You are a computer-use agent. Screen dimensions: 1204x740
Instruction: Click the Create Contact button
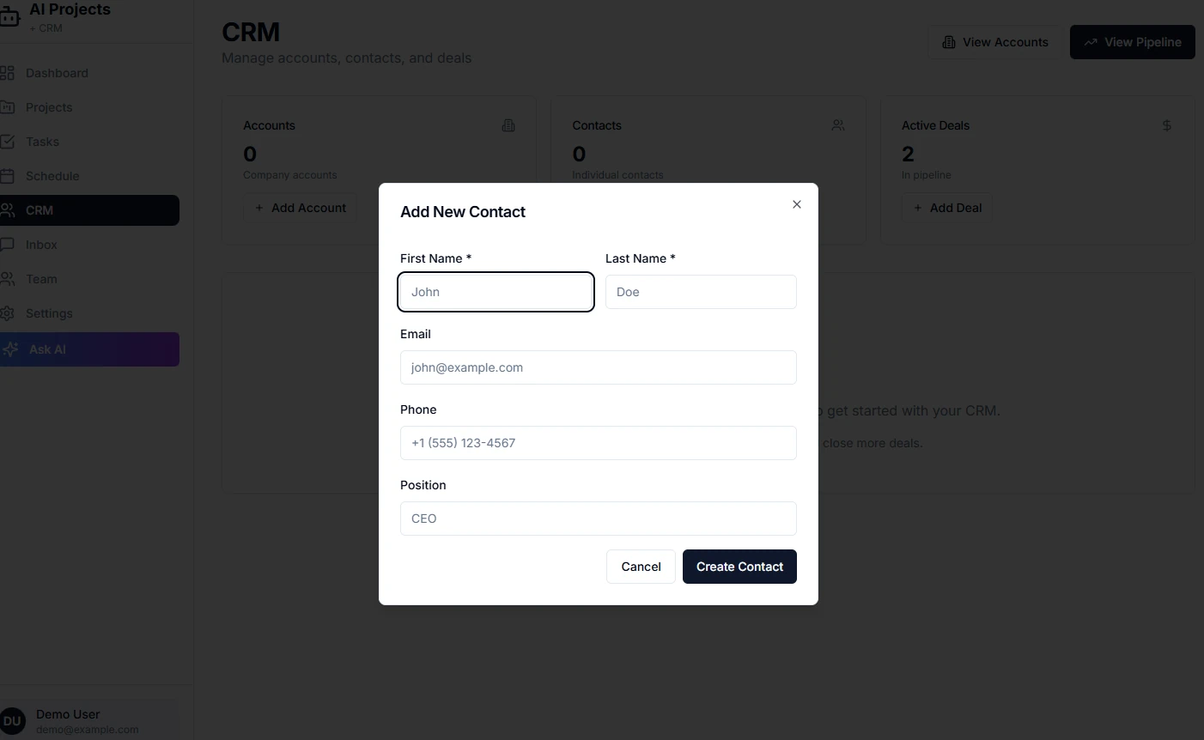[x=739, y=567]
